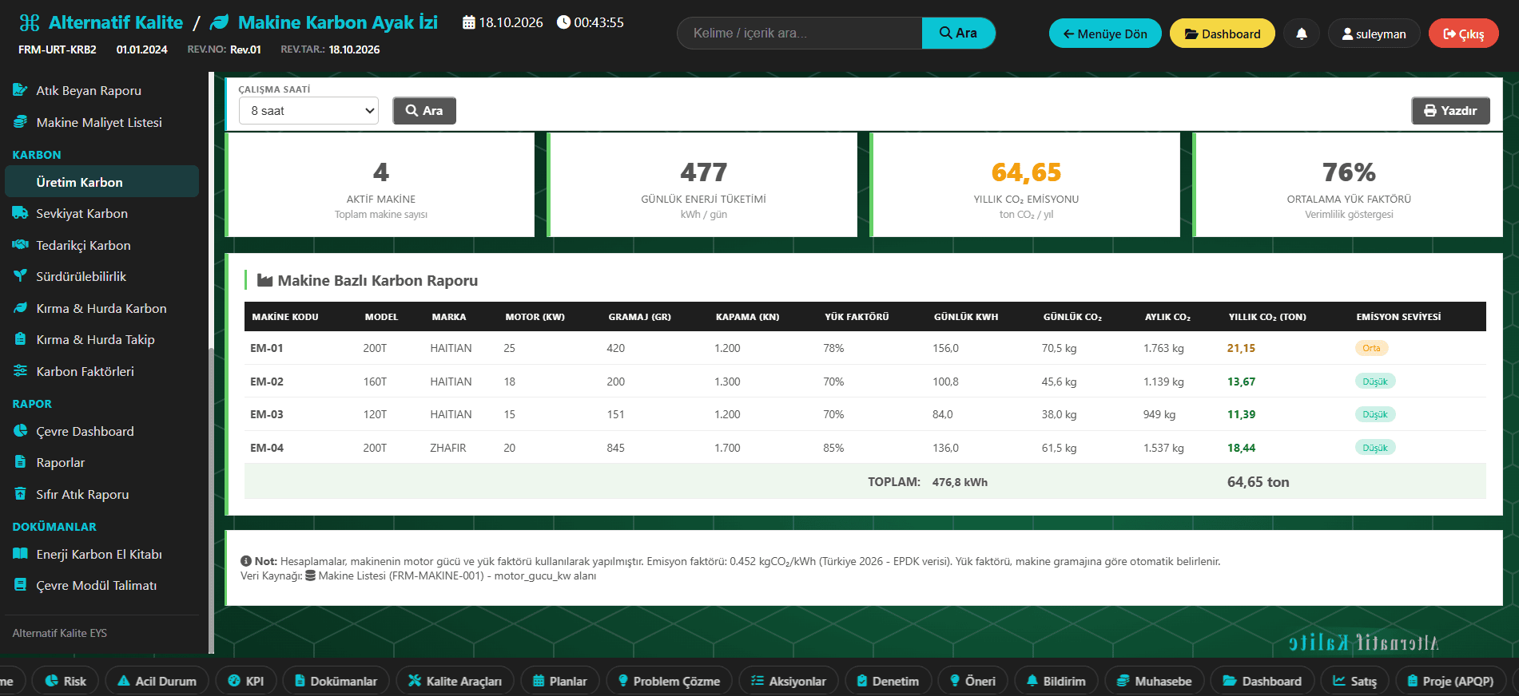Click the Menüye Dön button
The width and height of the screenshot is (1519, 696).
[x=1105, y=34]
